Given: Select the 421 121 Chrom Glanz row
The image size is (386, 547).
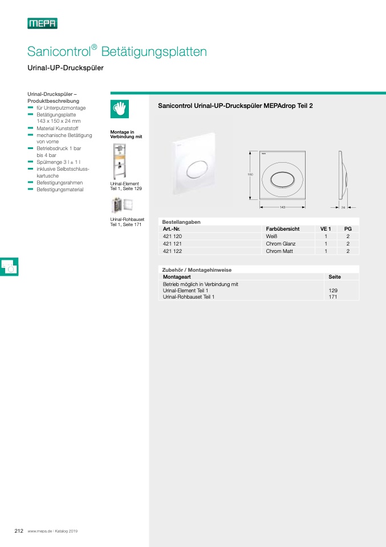Looking at the screenshot, I should [x=258, y=243].
